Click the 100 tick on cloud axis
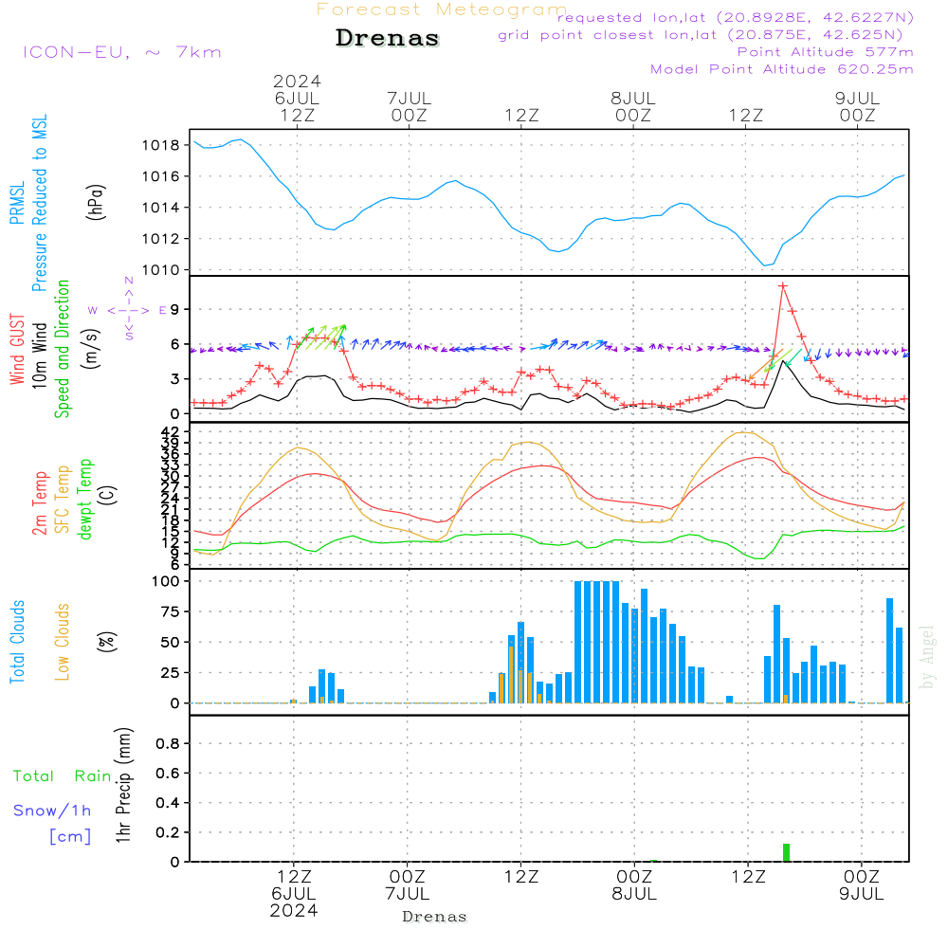 point(166,582)
